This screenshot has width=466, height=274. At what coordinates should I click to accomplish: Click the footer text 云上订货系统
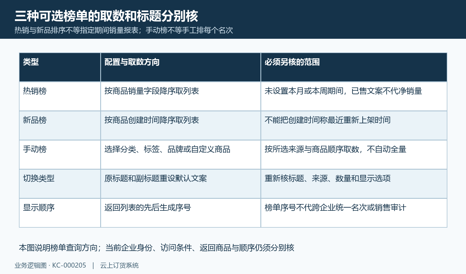coord(119,266)
